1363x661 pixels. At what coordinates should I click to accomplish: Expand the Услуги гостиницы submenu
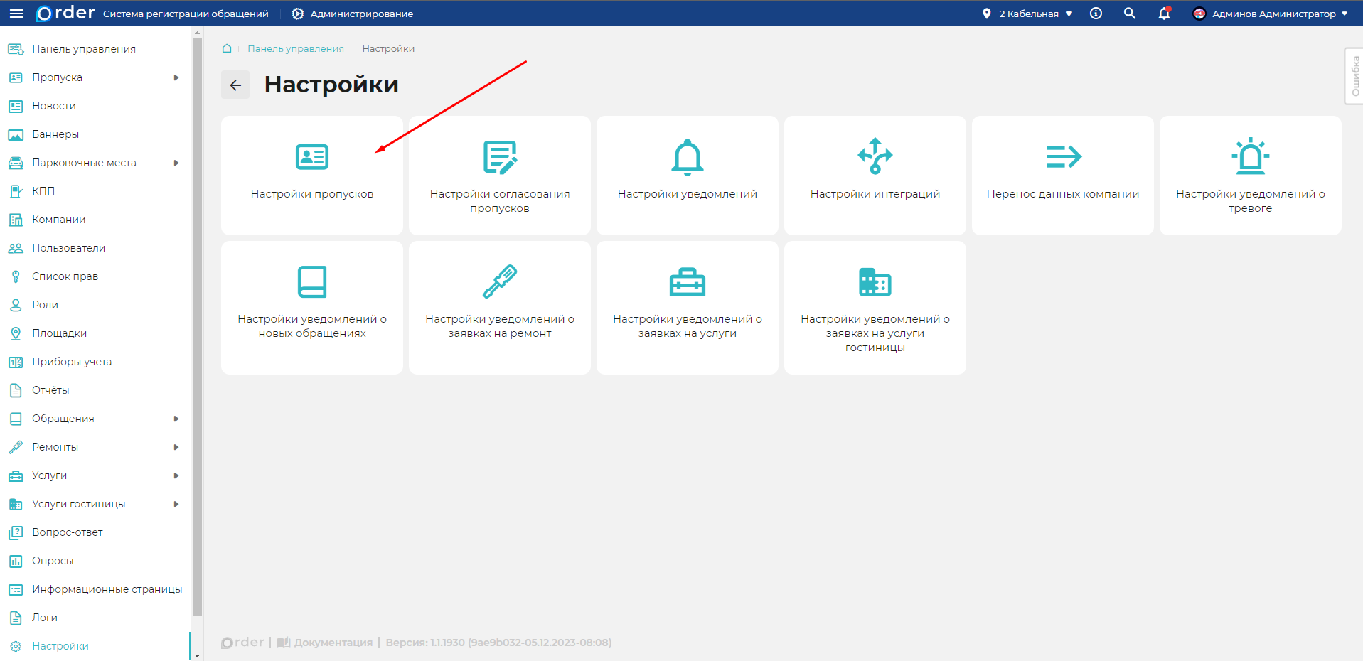pyautogui.click(x=176, y=504)
